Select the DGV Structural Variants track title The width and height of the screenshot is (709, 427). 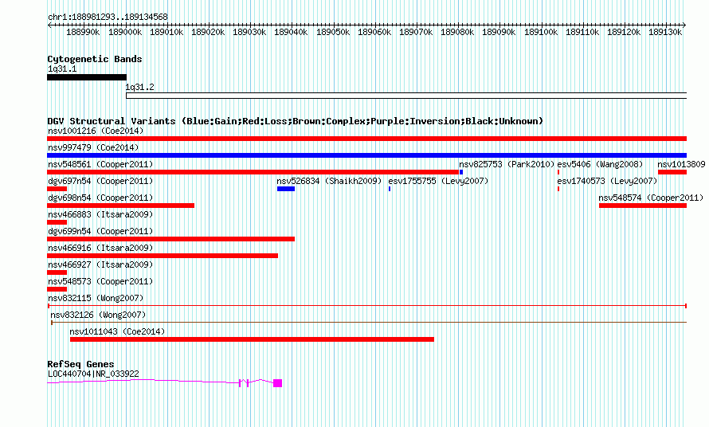(295, 121)
